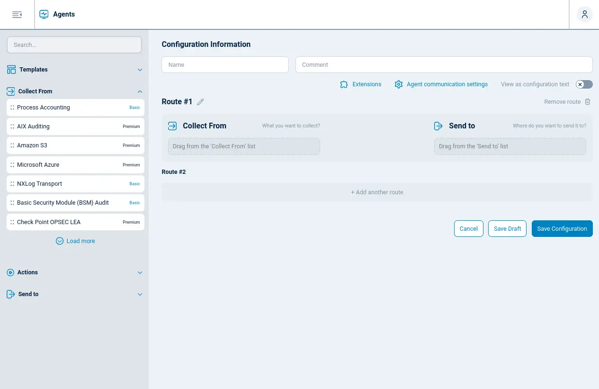The width and height of the screenshot is (599, 389).
Task: Click the Agents logo icon in the header
Action: (44, 14)
